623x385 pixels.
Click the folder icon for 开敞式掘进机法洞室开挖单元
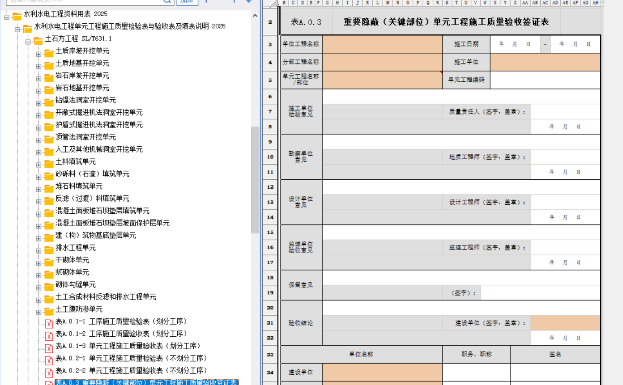49,115
